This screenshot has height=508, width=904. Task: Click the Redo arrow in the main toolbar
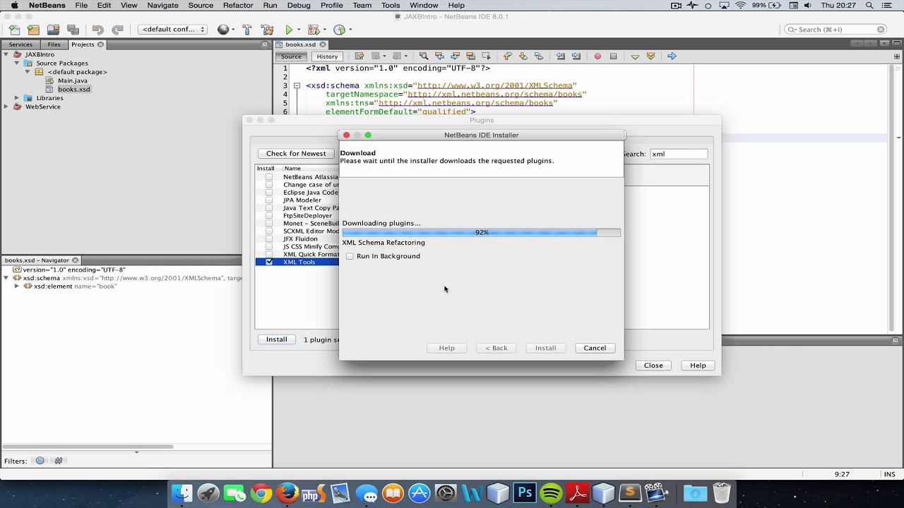[x=117, y=30]
